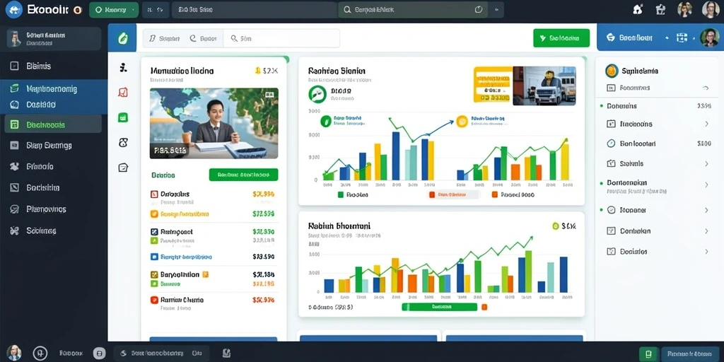Click the bottom bar status field with swirl icon

(162, 354)
